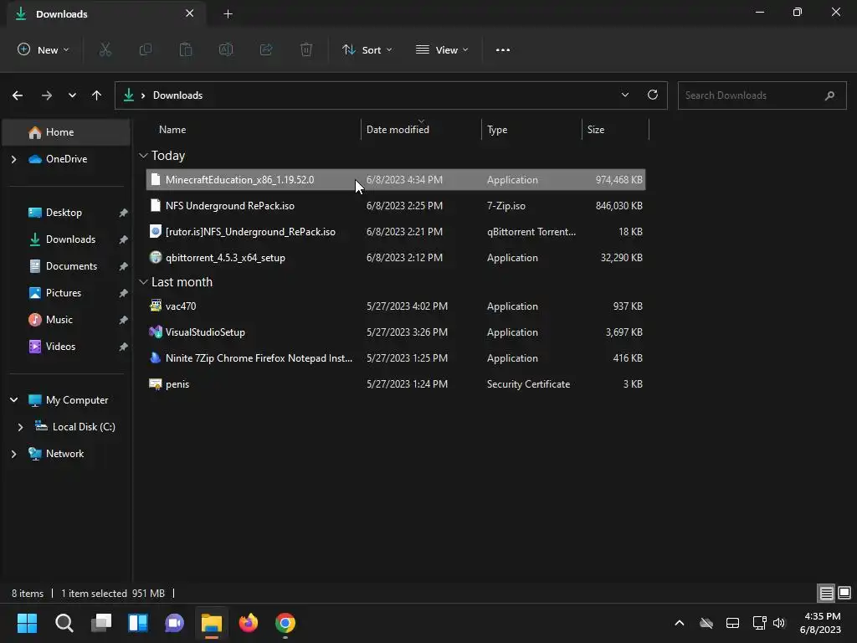Expand OneDrive in navigation pane
Viewport: 857px width, 643px height.
(x=13, y=159)
